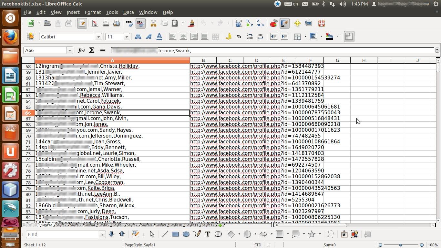Toggle Edit File mode button

[x=82, y=23]
